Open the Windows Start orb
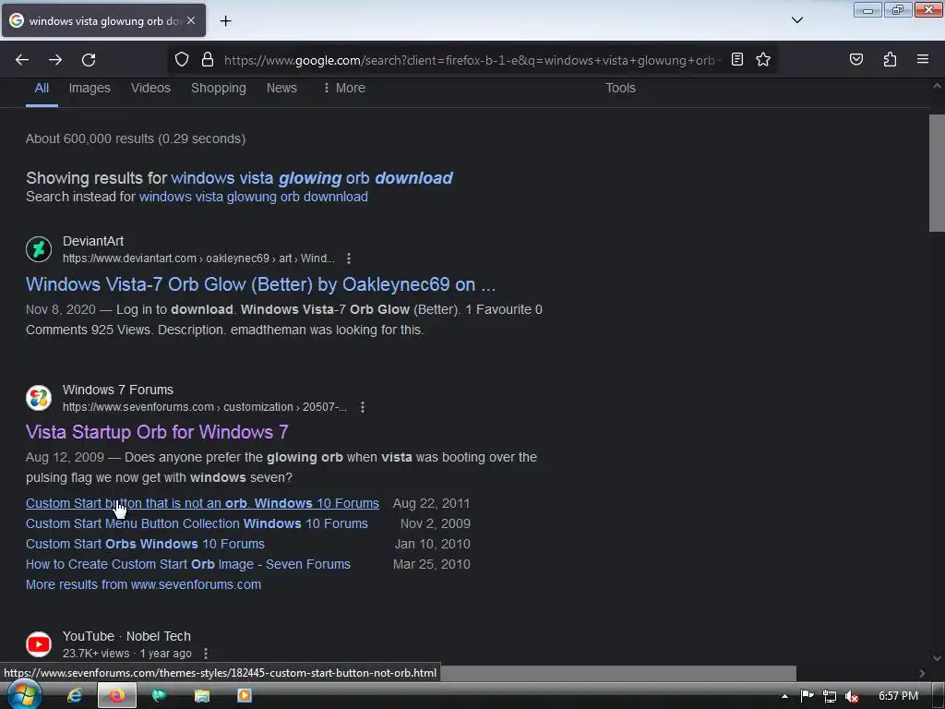 click(23, 696)
